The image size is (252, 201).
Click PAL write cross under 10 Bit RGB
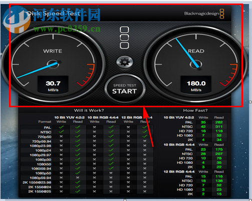click(x=94, y=127)
